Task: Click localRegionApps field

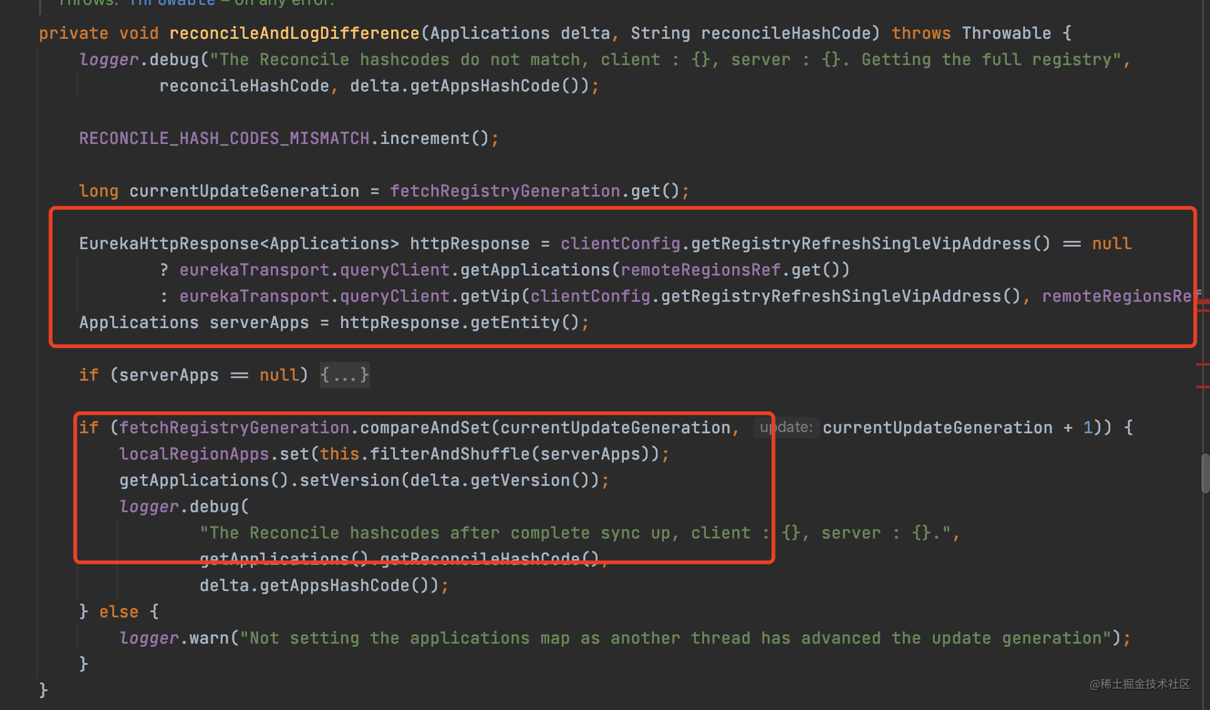Action: 194,454
